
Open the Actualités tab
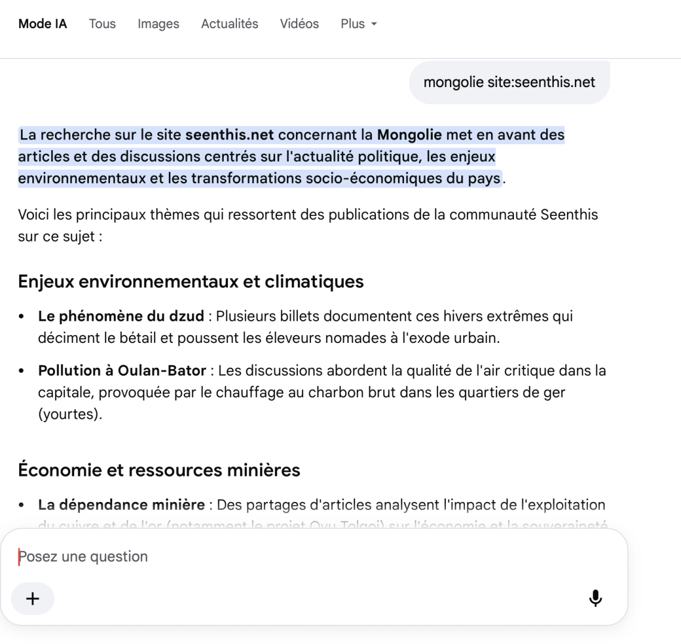(x=229, y=24)
